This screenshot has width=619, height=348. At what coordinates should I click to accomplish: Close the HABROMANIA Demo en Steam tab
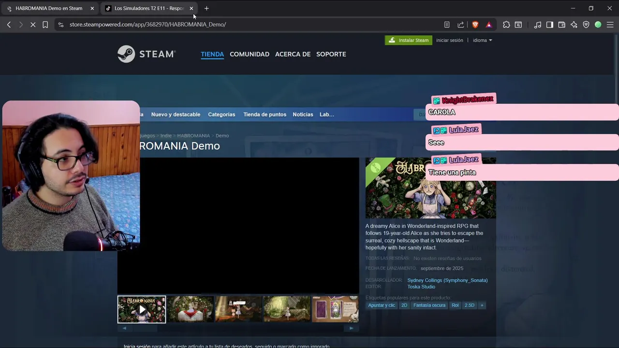pos(92,8)
